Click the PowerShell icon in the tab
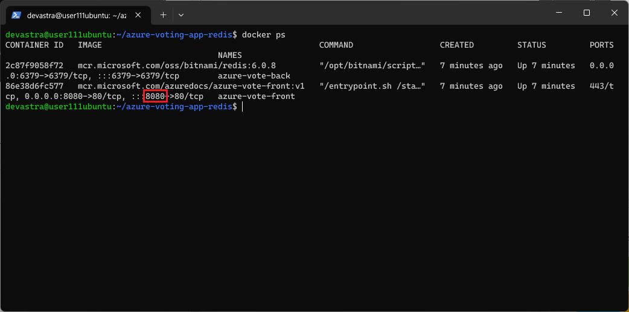This screenshot has width=629, height=312. tap(16, 15)
